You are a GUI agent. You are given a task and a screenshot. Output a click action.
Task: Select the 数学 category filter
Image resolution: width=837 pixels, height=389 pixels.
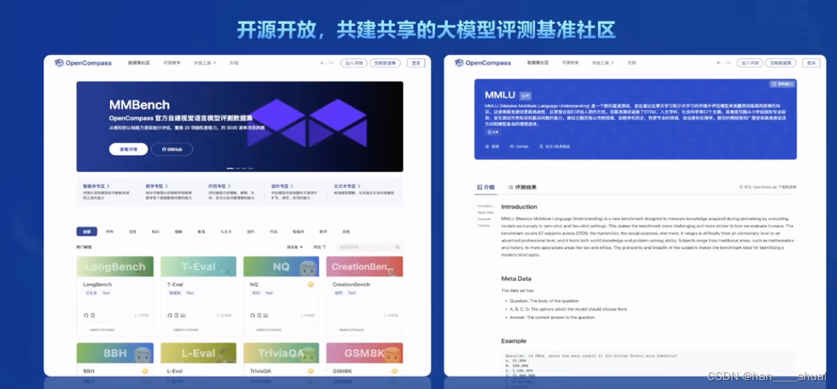tap(323, 232)
